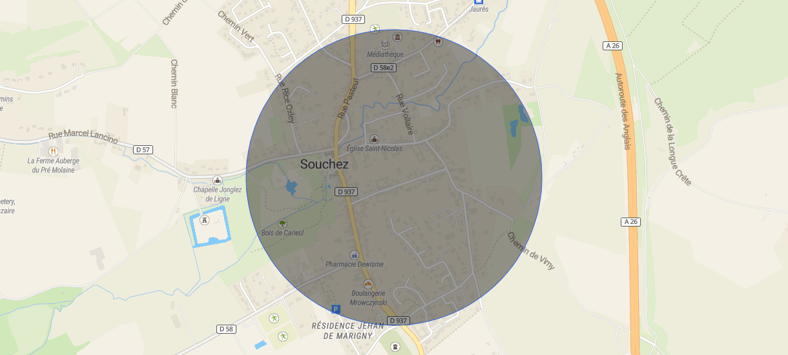Image resolution: width=788 pixels, height=355 pixels.
Task: Click the Souchez town label
Action: 324,165
